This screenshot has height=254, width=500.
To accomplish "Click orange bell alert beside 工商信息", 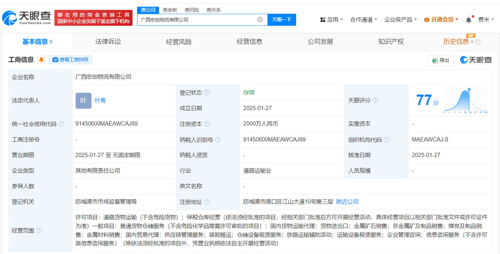I will [x=41, y=60].
